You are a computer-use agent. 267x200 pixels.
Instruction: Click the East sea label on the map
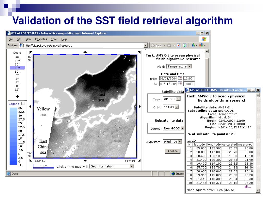coord(101,97)
